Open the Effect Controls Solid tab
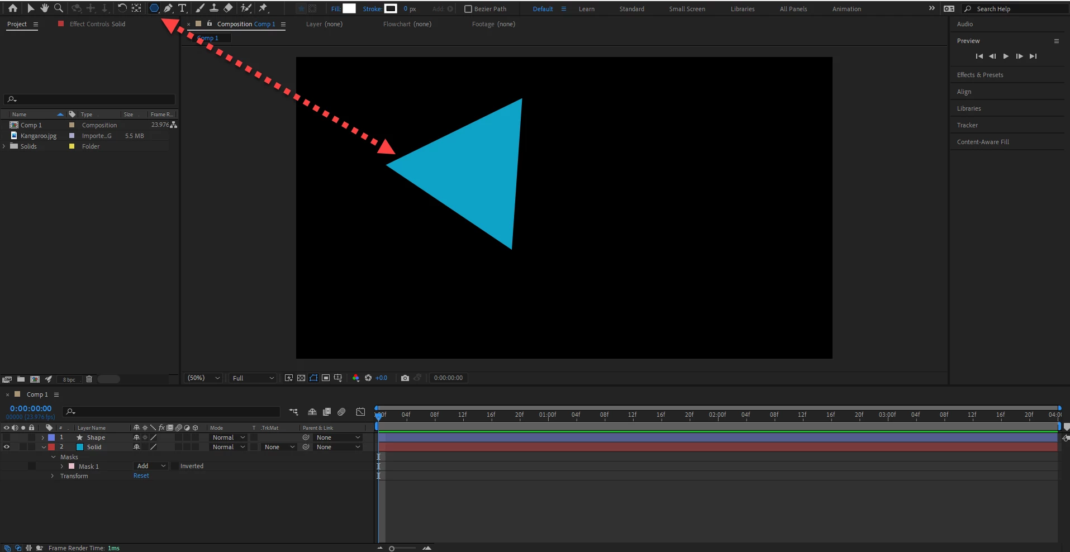Viewport: 1070px width, 552px height. point(97,24)
